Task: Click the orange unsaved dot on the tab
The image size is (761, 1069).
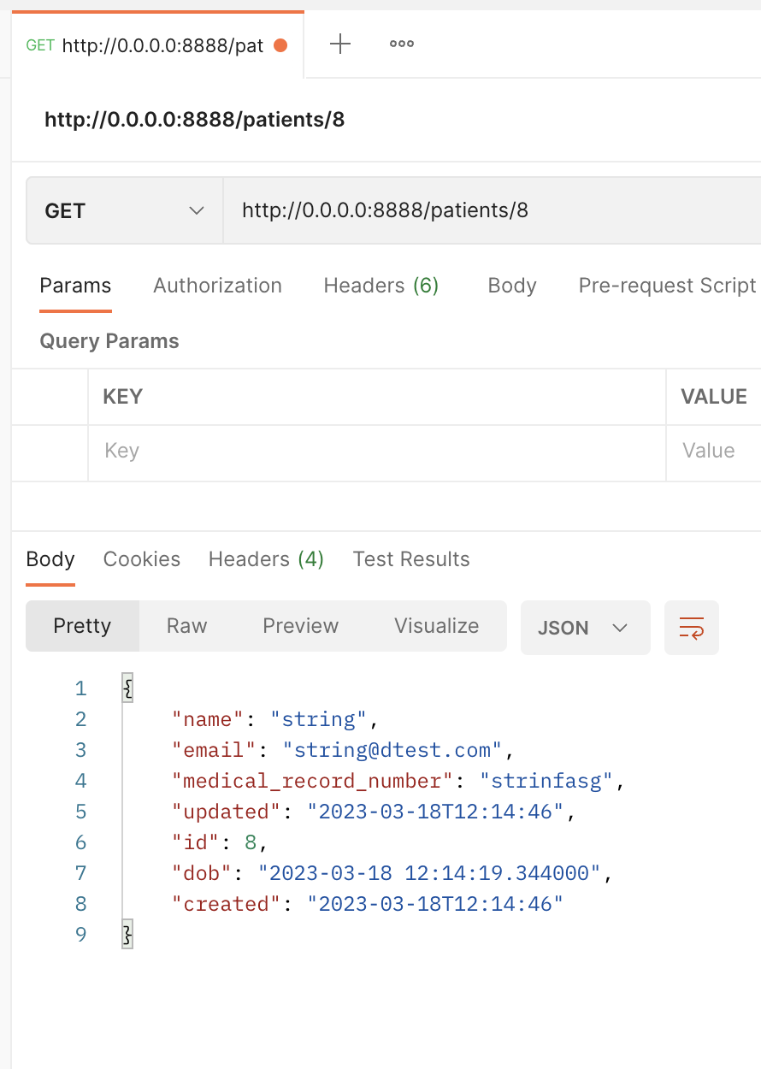Action: (280, 45)
